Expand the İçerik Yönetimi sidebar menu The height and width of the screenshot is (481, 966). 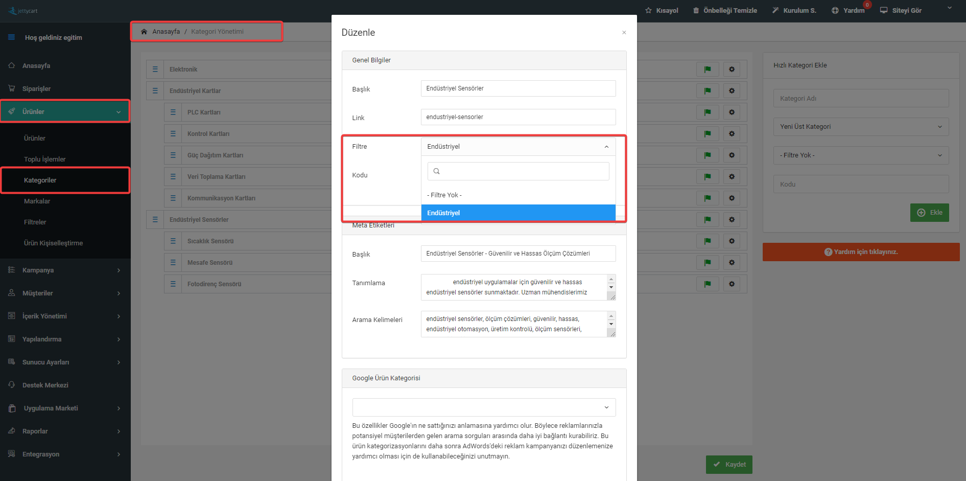65,316
